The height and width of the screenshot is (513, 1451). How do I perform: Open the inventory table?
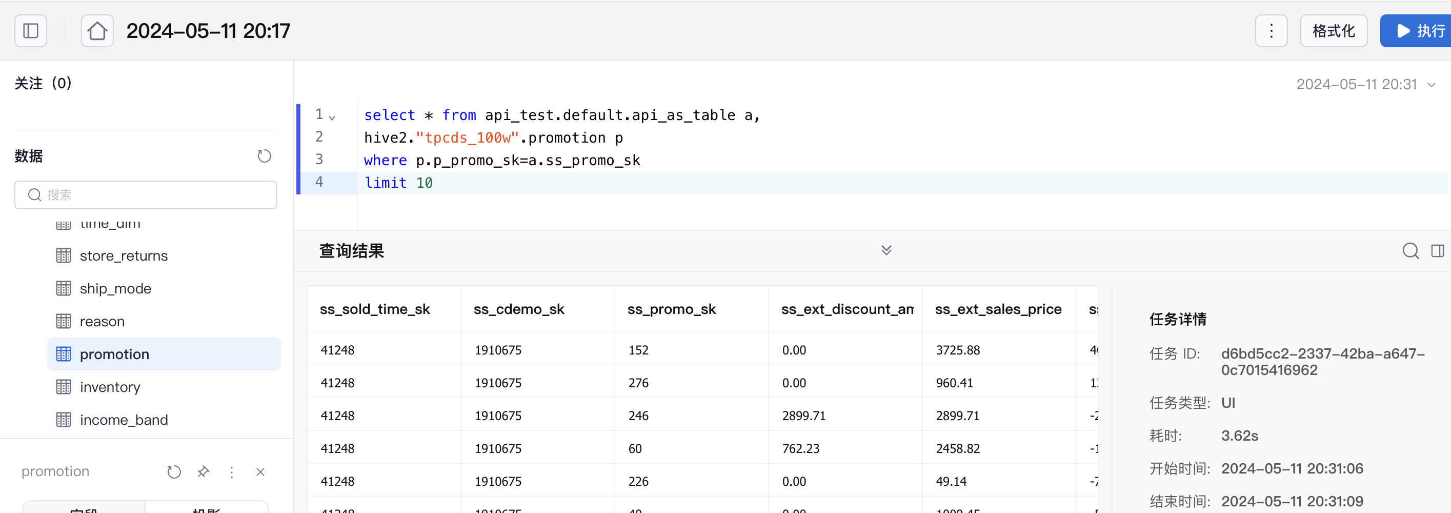point(110,387)
